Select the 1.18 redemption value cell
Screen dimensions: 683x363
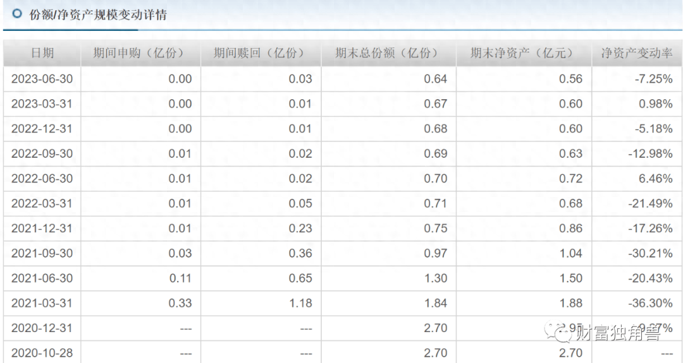(300, 303)
